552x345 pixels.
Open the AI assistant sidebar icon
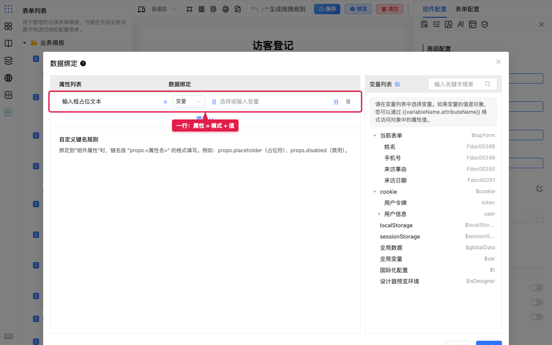click(8, 113)
